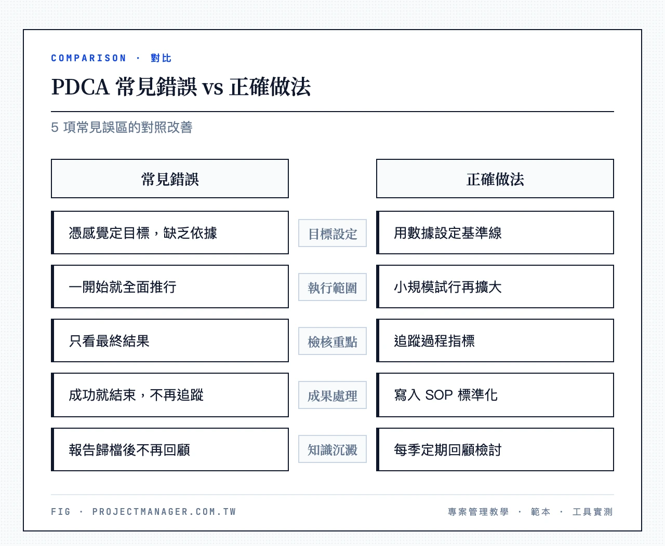Click the title "PDCA 常見錯誤 vs 正確做法"
This screenshot has height=546, width=665.
pos(181,87)
